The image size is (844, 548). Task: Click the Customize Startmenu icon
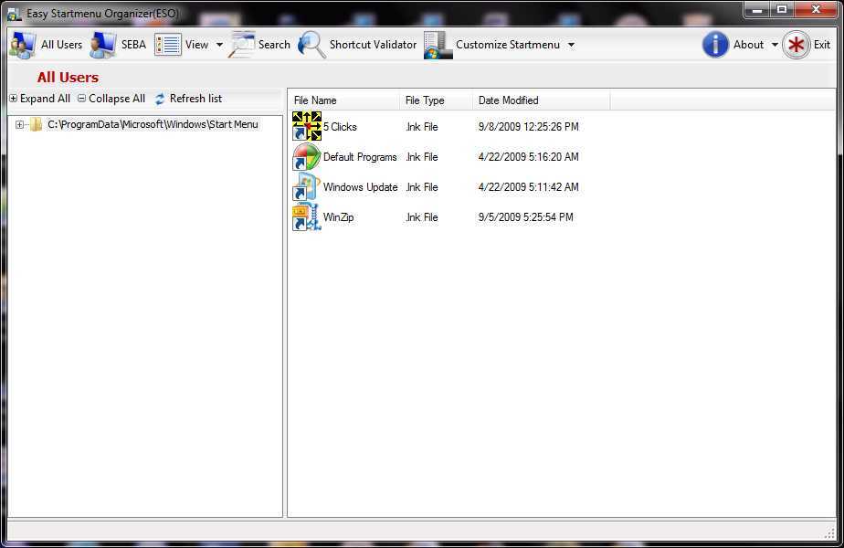tap(438, 45)
